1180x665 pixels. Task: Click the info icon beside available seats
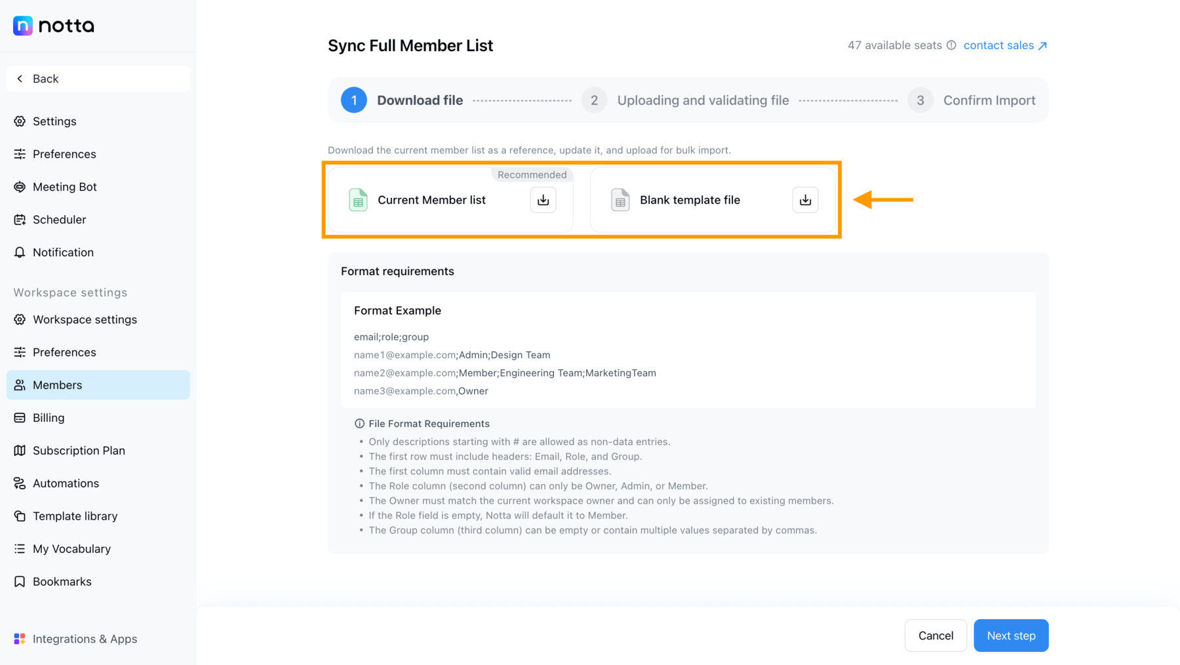coord(951,45)
